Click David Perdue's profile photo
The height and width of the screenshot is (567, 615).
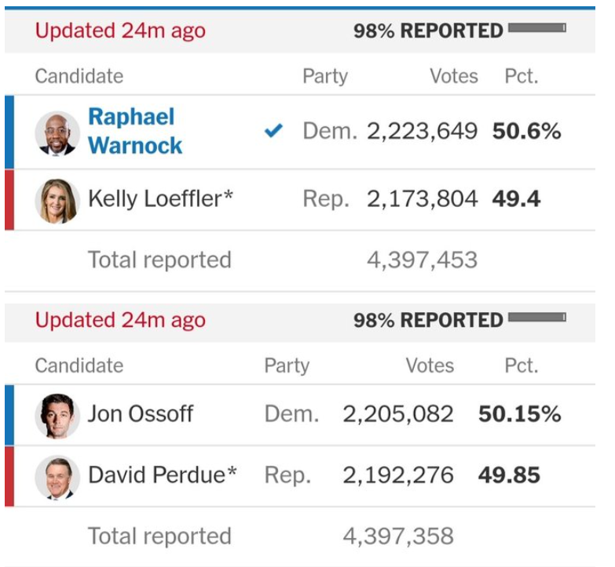[x=57, y=477]
